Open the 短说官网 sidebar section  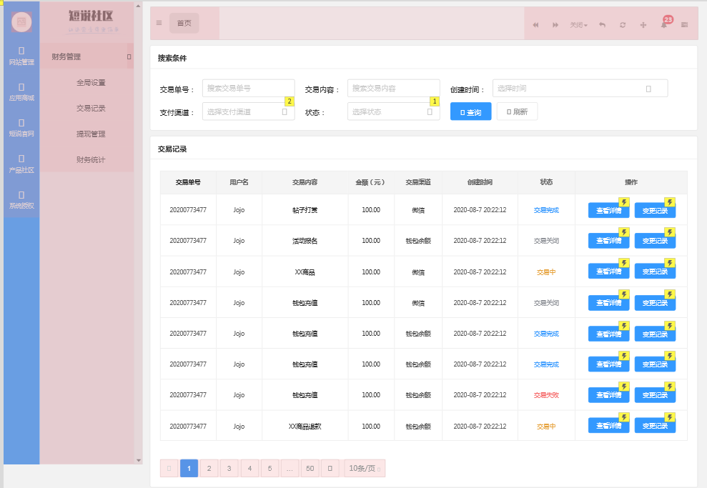(x=21, y=129)
